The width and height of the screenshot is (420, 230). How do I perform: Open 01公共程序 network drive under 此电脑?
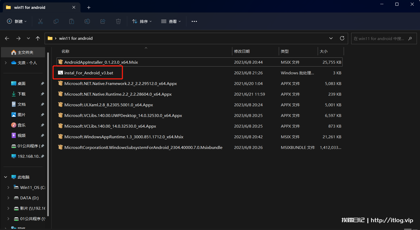coord(23,219)
